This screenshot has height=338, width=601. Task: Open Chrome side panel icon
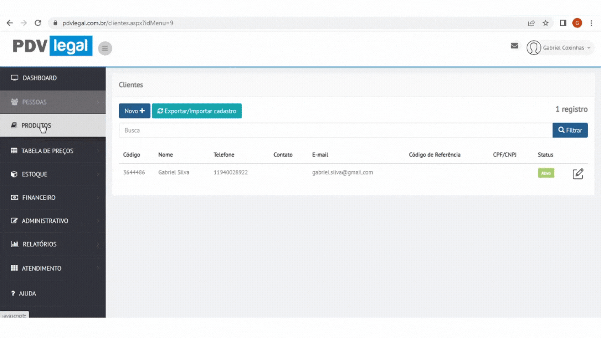coord(563,23)
